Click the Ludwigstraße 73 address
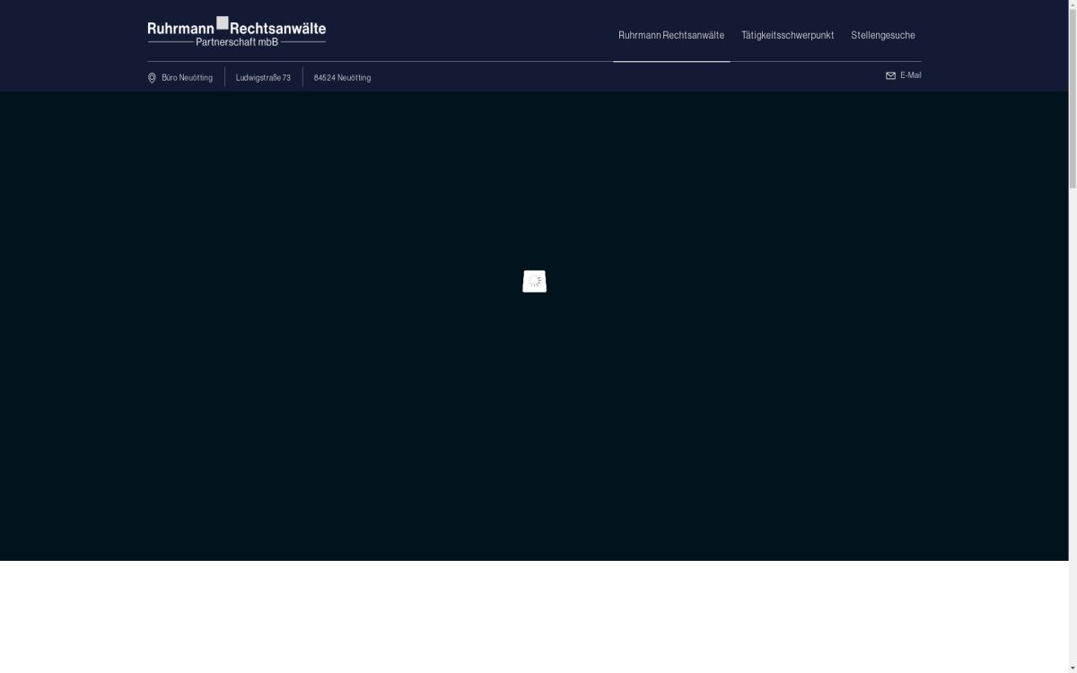 pyautogui.click(x=263, y=78)
